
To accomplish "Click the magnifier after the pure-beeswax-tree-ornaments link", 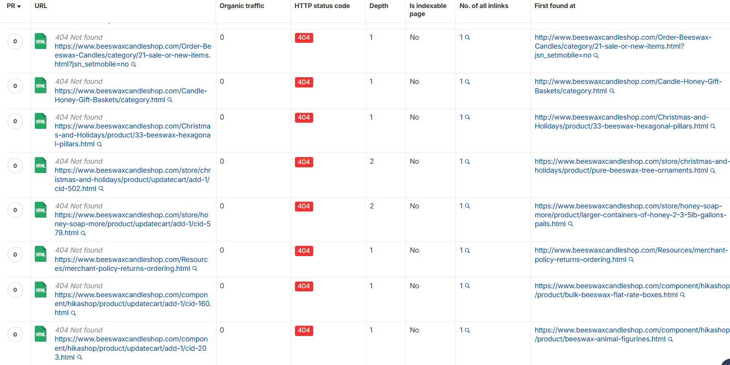I will 713,171.
